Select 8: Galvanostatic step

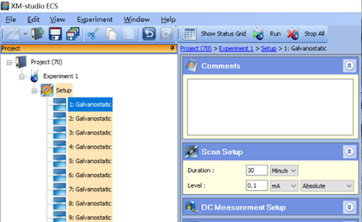(90, 203)
